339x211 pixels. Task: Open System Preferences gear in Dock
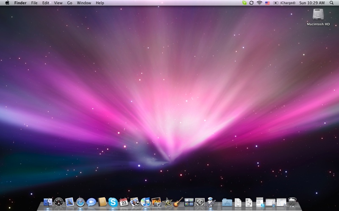tap(200, 202)
